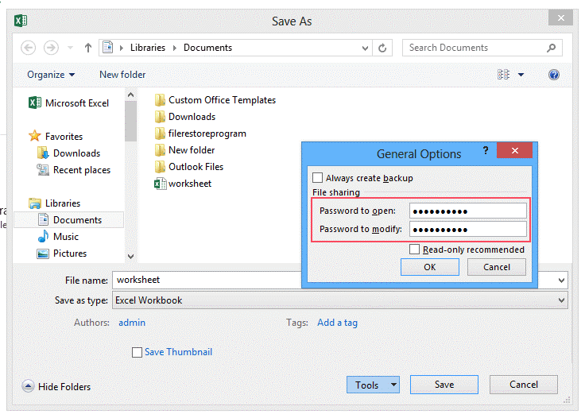Open Recent places in the sidebar
The width and height of the screenshot is (585, 418).
point(73,170)
